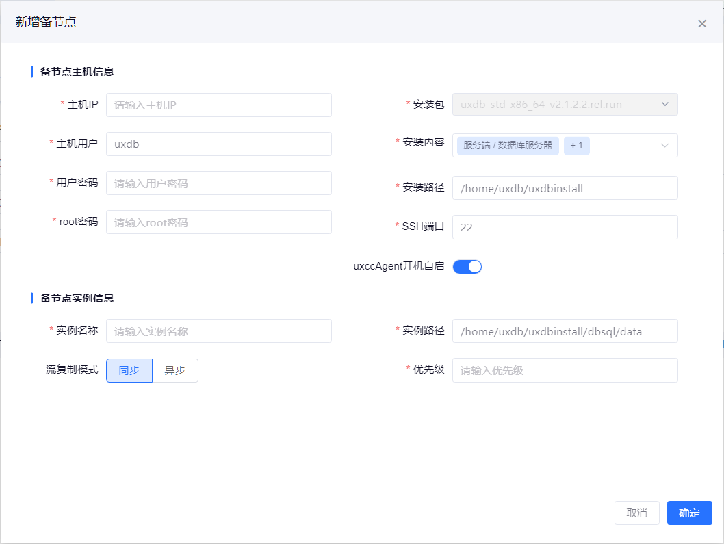Select 同步 replication mode
The height and width of the screenshot is (544, 724).
[129, 370]
